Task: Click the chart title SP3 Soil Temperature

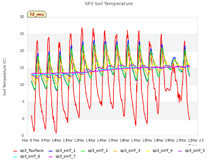Action: coord(109,4)
